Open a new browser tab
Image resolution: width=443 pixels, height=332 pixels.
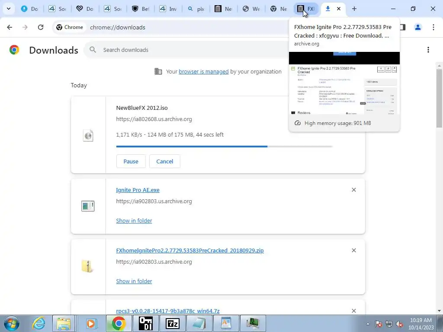[354, 9]
